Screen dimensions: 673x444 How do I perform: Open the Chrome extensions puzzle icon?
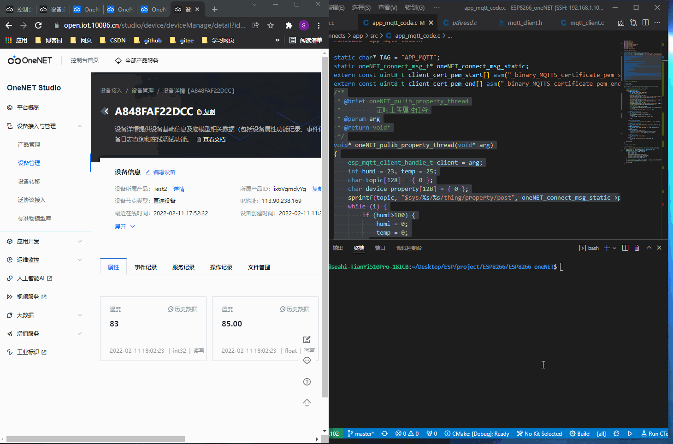pyautogui.click(x=289, y=25)
